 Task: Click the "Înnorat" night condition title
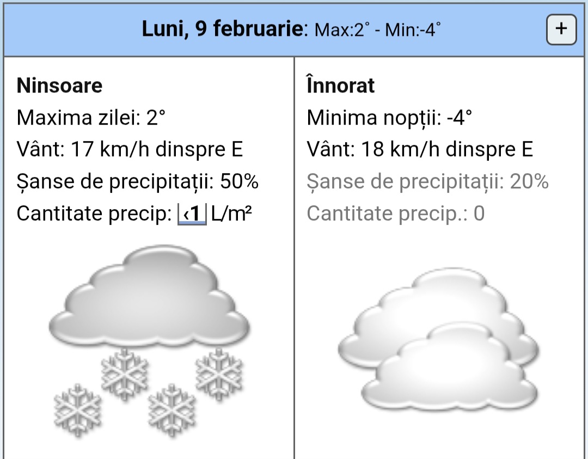(x=341, y=85)
